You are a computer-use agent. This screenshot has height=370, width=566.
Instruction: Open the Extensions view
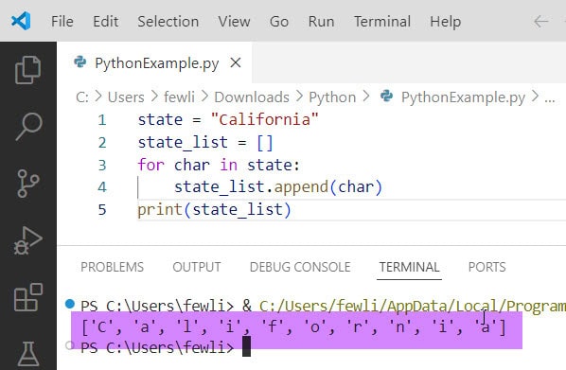(28, 297)
